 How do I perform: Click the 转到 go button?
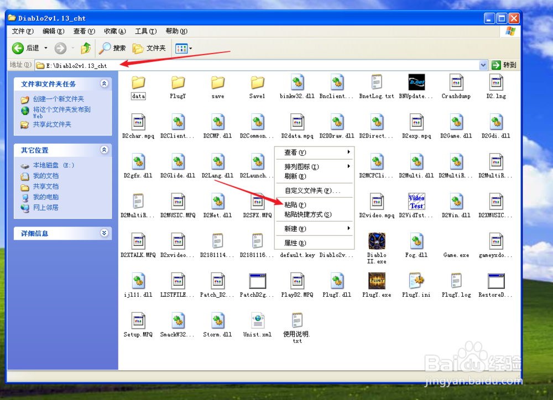504,65
